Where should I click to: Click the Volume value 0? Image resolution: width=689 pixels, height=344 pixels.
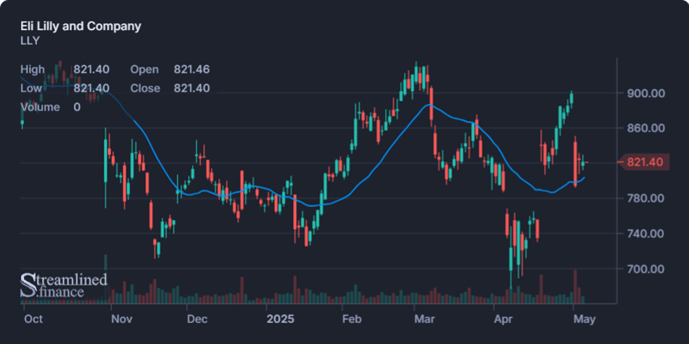[77, 107]
